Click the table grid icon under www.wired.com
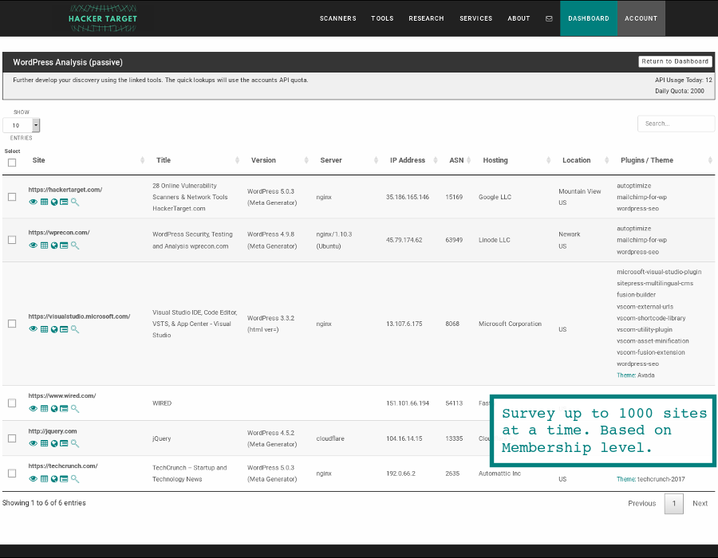The image size is (718, 558). pos(44,409)
